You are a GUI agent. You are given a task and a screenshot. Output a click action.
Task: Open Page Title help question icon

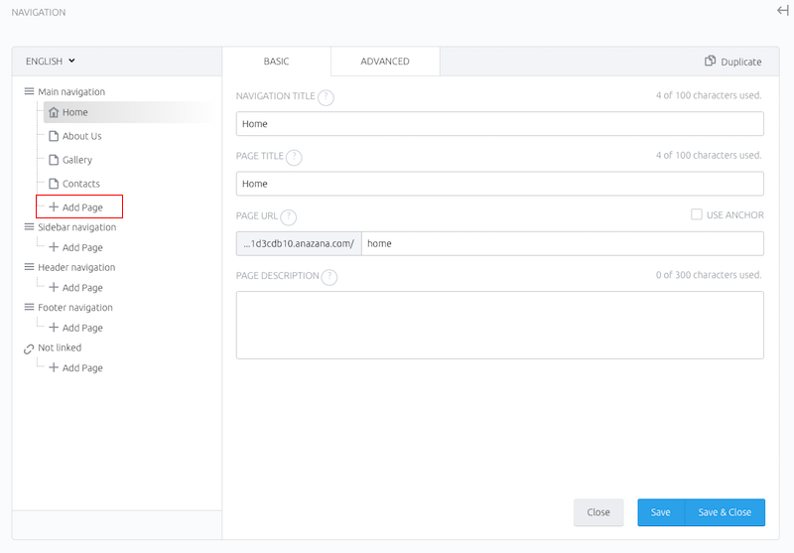pyautogui.click(x=294, y=157)
